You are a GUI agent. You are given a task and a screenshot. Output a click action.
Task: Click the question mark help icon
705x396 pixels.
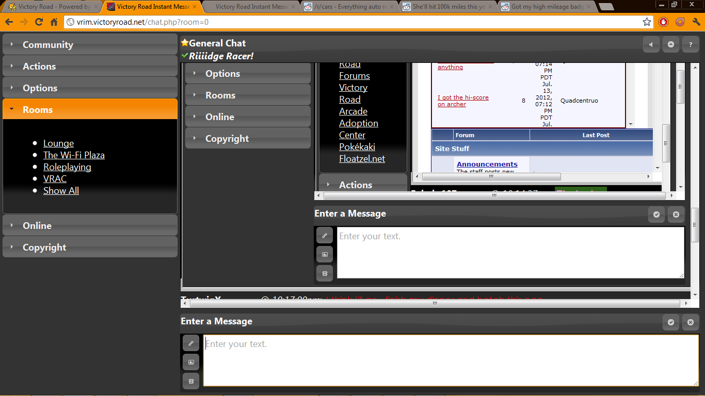click(691, 45)
